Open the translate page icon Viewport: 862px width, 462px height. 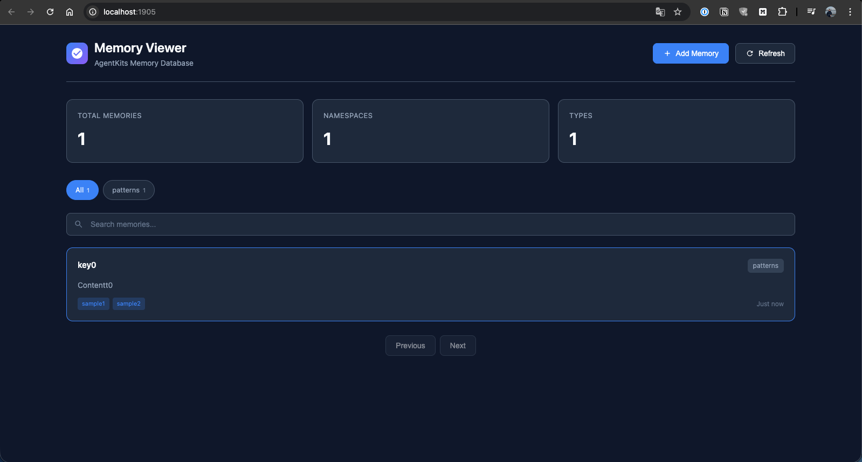[x=660, y=12]
